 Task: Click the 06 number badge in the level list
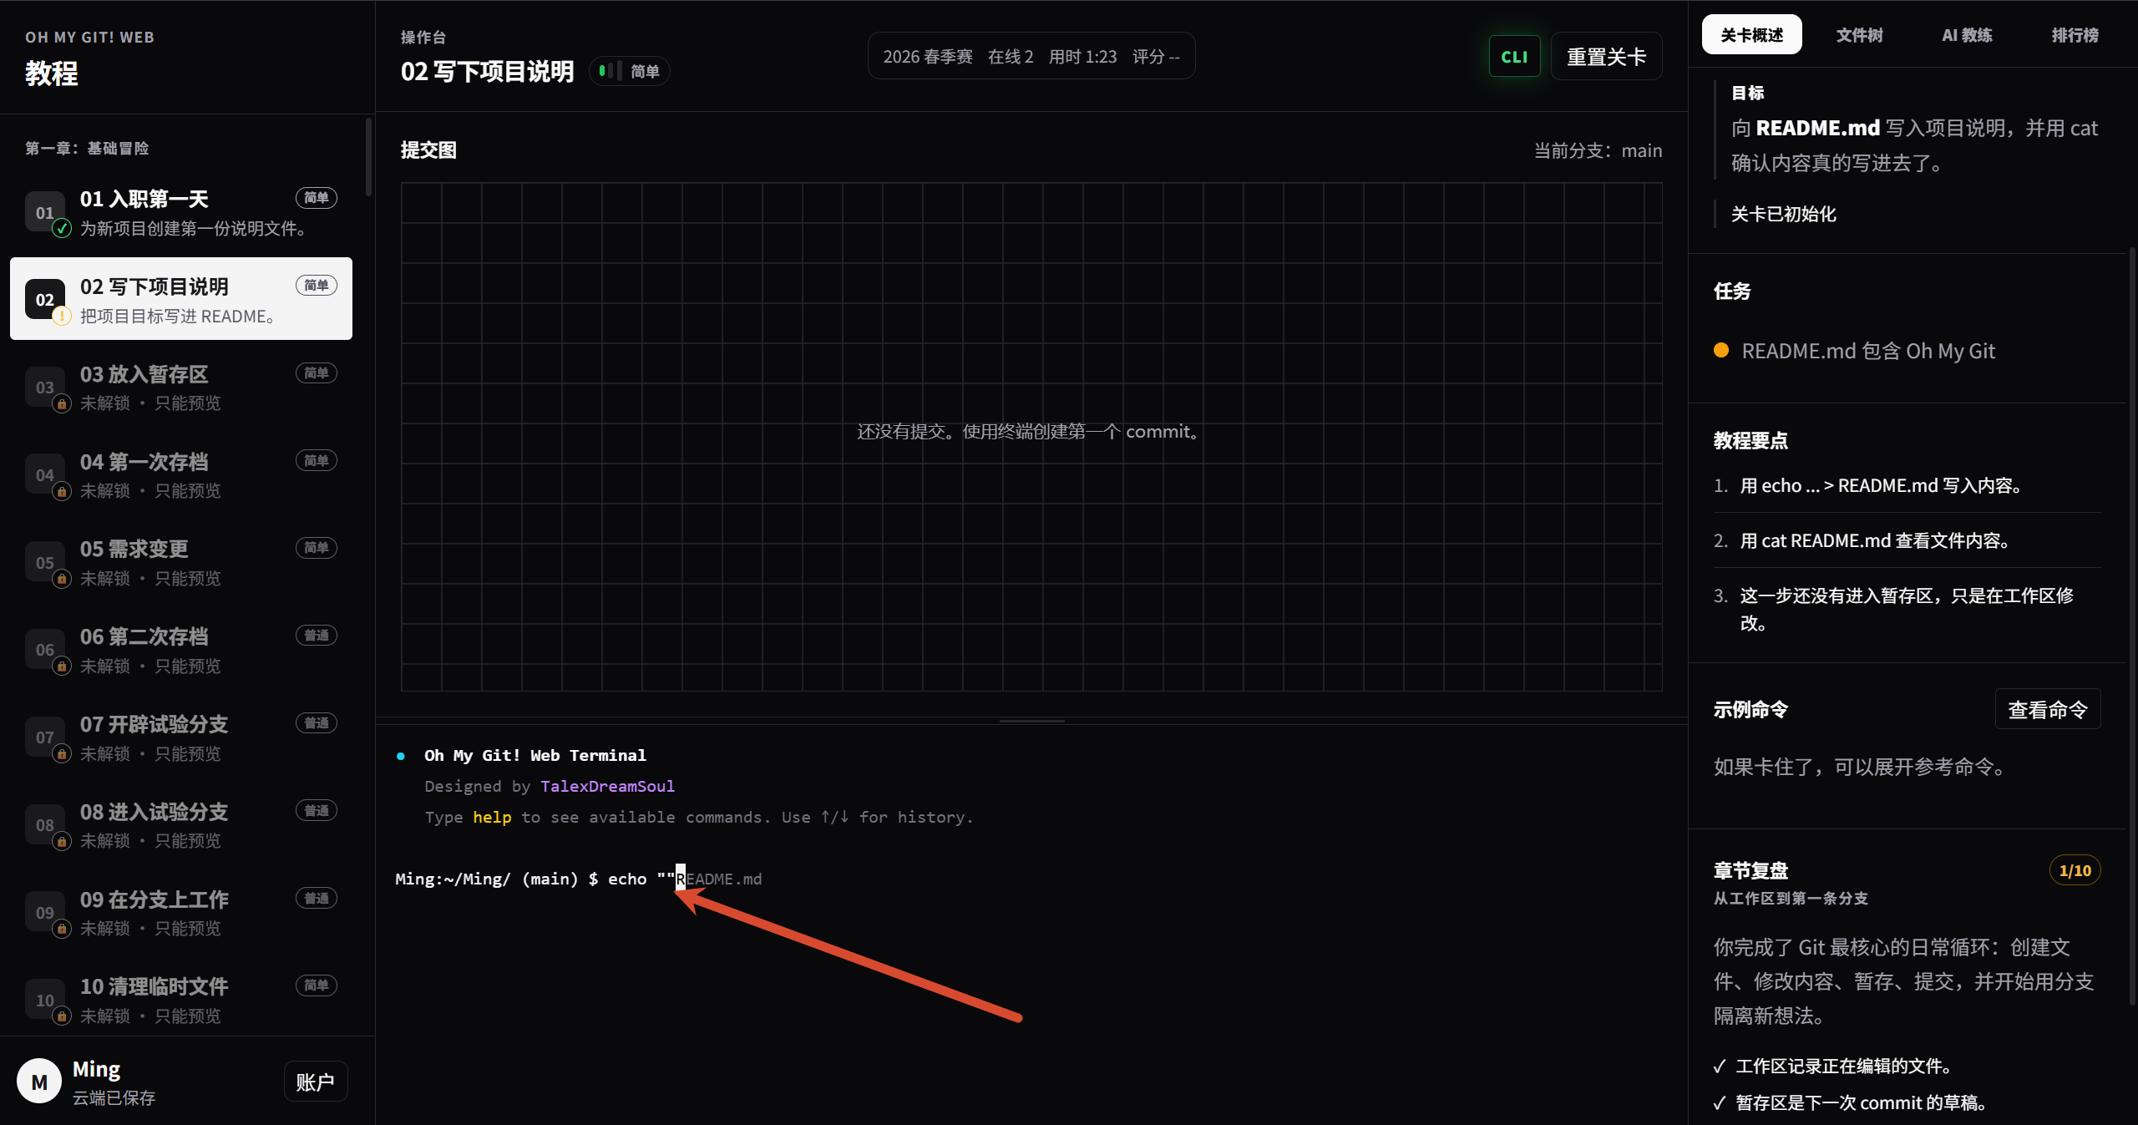pyautogui.click(x=45, y=649)
